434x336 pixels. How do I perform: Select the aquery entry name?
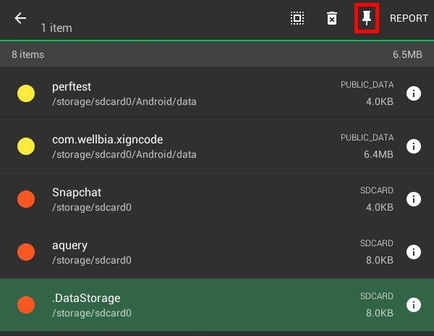[x=69, y=245]
